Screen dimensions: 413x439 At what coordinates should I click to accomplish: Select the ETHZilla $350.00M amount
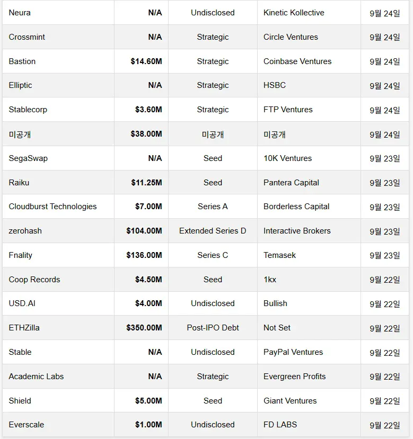point(144,328)
